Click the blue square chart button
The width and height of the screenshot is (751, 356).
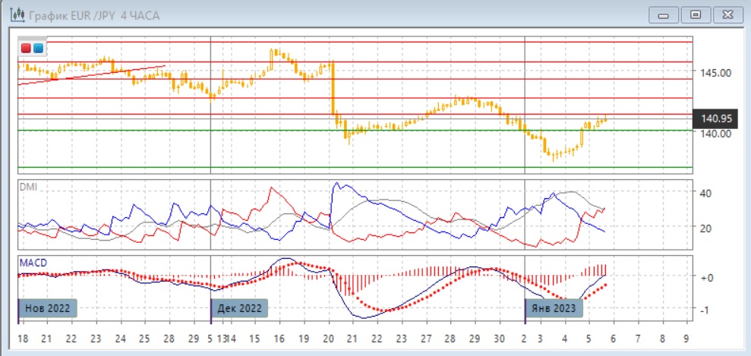[38, 49]
